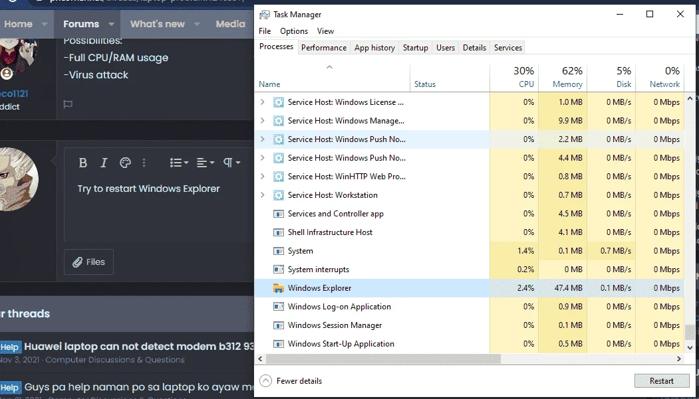Image resolution: width=699 pixels, height=399 pixels.
Task: Click the Files attachment button in forum
Action: (x=88, y=262)
